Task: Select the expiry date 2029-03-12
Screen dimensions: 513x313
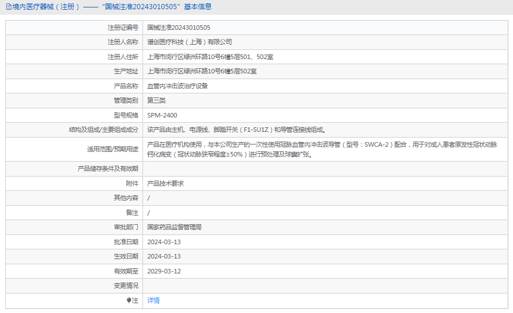Action: pyautogui.click(x=164, y=271)
